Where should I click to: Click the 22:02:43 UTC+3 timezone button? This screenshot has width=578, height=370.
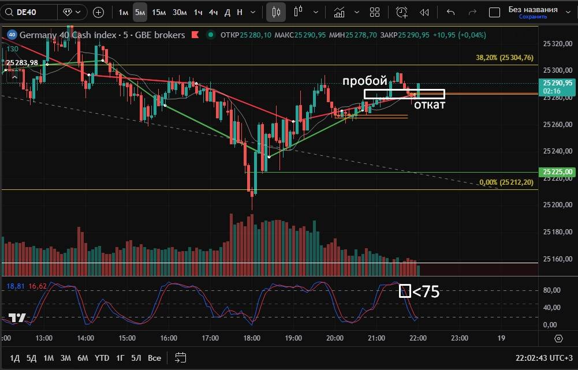click(x=544, y=358)
